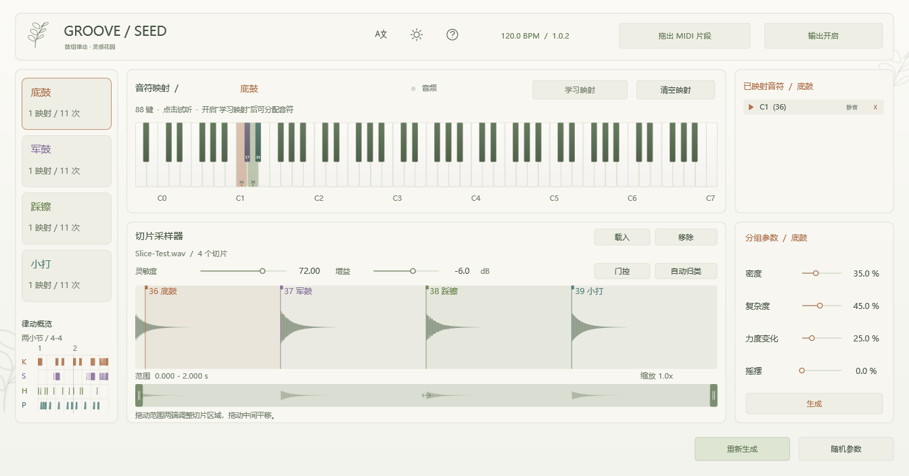909x476 pixels.
Task: Toggle the 门控 gate button
Action: coord(622,271)
